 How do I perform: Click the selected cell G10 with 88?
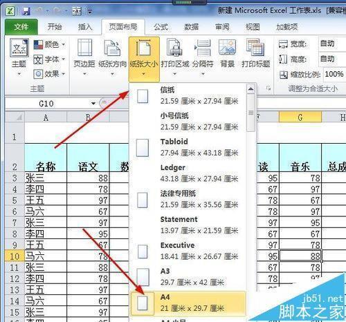click(300, 256)
